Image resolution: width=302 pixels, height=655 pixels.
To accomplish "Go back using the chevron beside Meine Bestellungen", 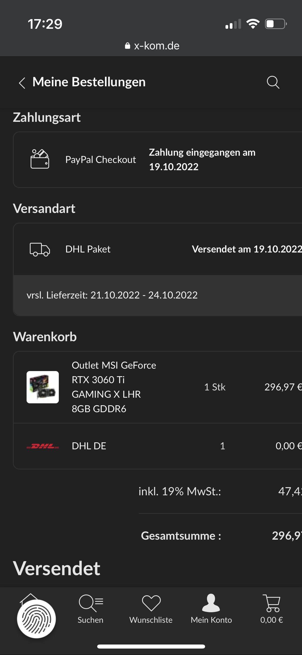I will click(x=22, y=83).
